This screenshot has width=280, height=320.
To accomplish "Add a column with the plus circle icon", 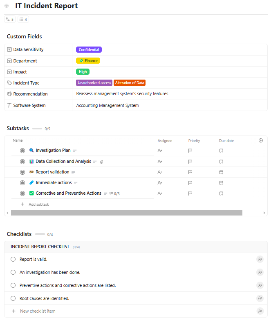I will pyautogui.click(x=261, y=140).
